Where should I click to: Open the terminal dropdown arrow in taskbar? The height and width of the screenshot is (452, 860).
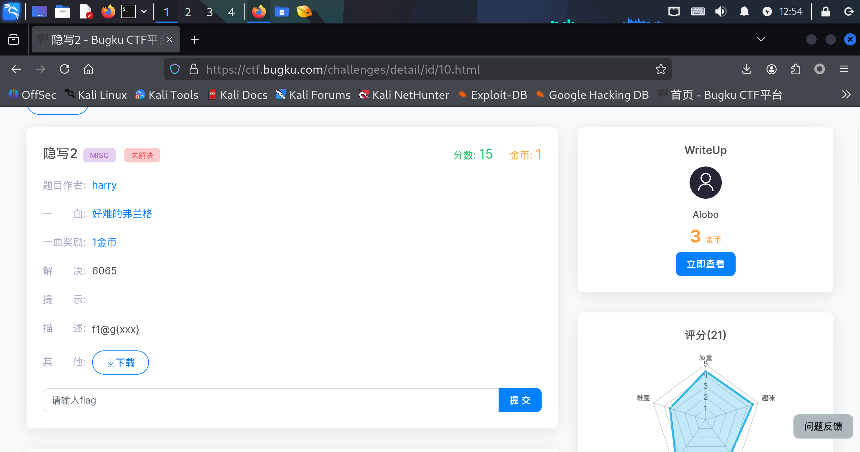coord(144,12)
